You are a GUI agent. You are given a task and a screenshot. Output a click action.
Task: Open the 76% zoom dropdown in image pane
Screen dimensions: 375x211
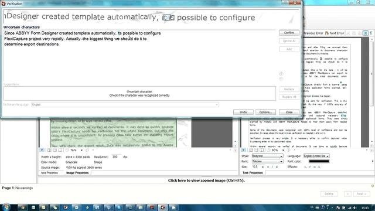(x=81, y=150)
